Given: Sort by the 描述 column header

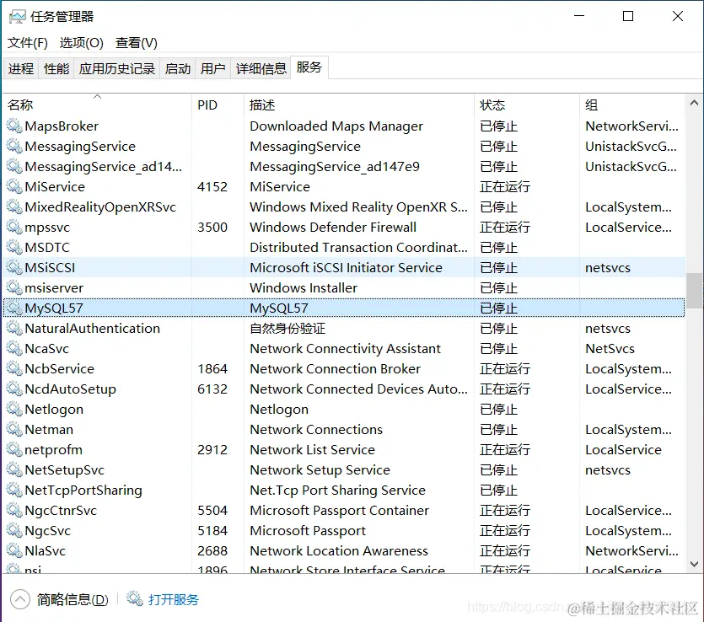Looking at the screenshot, I should tap(359, 105).
